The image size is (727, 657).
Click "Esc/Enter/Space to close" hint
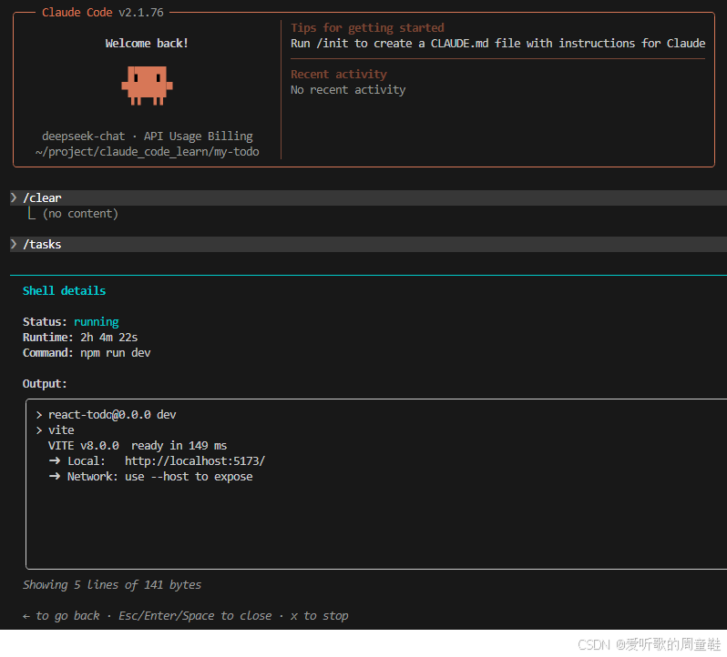(x=195, y=616)
